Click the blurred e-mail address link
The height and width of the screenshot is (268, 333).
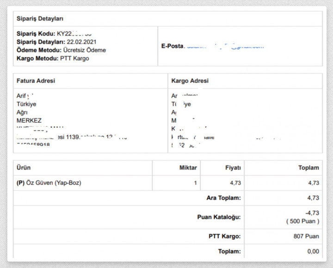coord(225,46)
